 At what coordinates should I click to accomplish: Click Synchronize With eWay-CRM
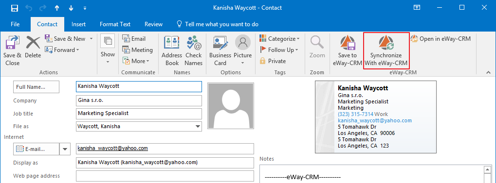386,50
